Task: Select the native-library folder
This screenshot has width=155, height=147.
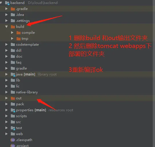Action: point(27,92)
